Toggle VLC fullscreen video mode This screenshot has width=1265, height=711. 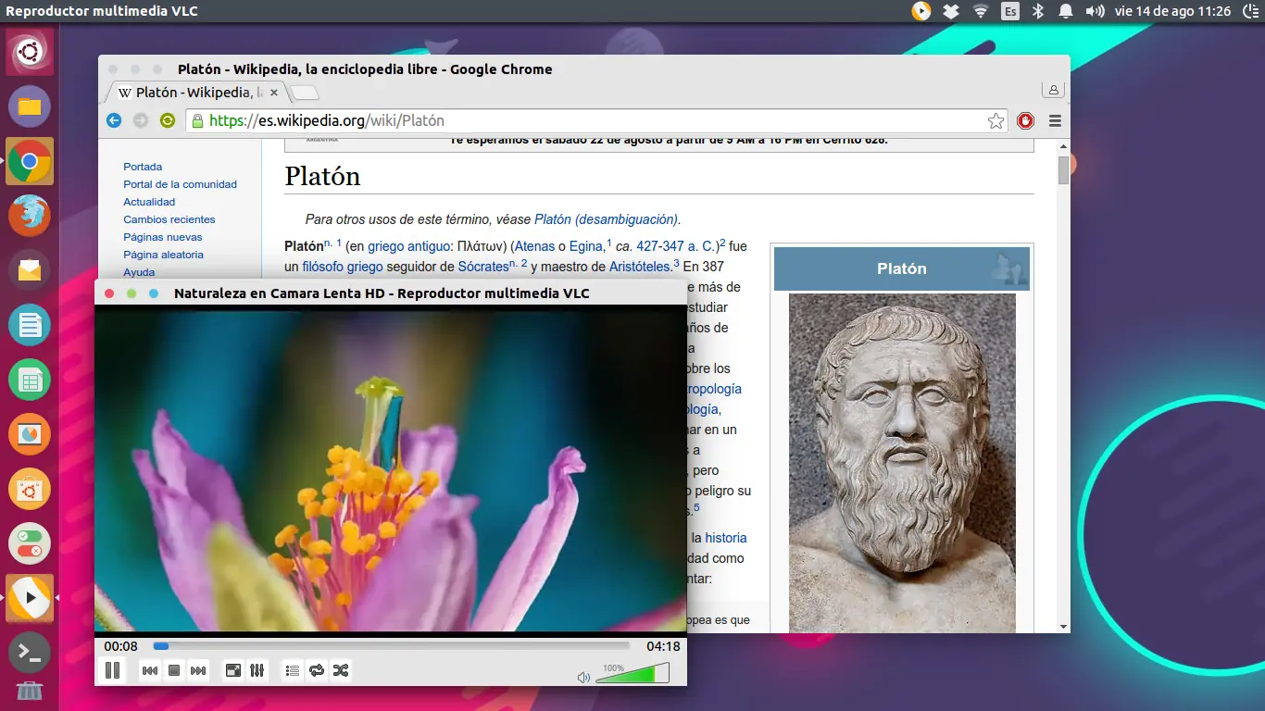(233, 670)
